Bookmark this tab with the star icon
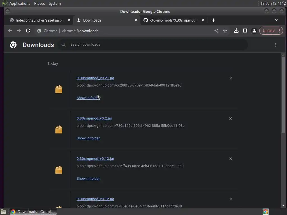 pyautogui.click(x=225, y=31)
